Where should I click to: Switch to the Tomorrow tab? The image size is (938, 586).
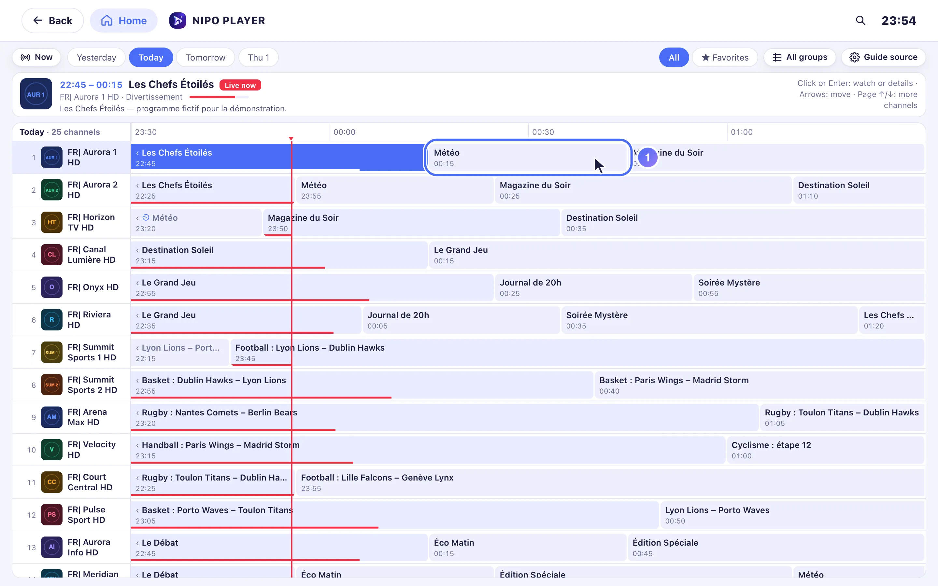[206, 57]
